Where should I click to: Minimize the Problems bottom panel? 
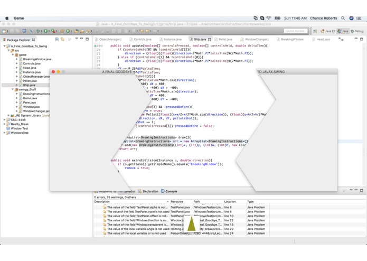(356, 190)
